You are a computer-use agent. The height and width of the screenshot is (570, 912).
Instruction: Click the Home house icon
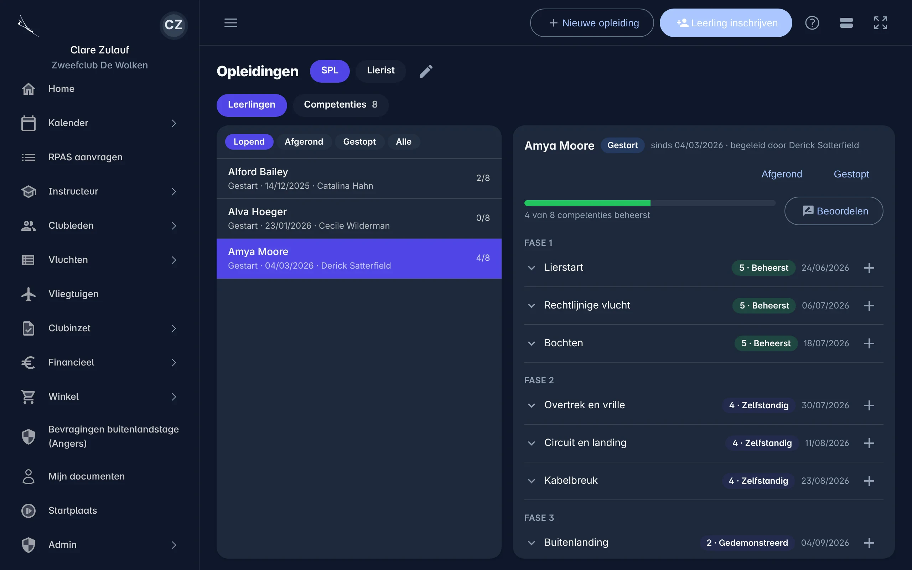28,89
